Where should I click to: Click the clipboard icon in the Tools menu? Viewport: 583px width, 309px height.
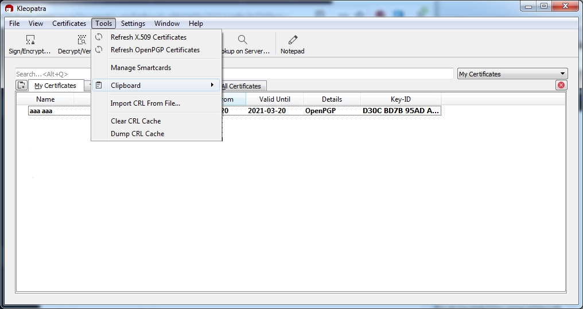(99, 85)
